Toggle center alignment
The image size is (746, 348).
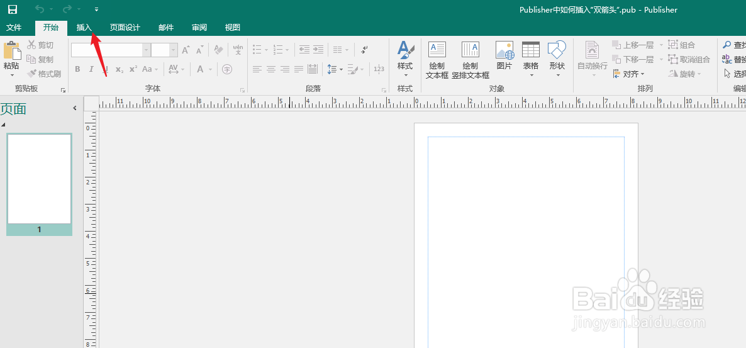[271, 69]
